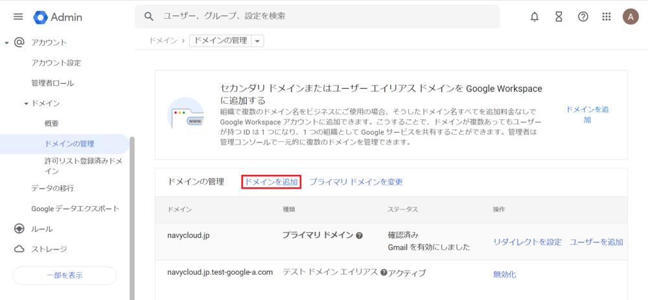Screen dimensions: 648x300
Task: Click the Google Admin logo
Action: coord(58,17)
